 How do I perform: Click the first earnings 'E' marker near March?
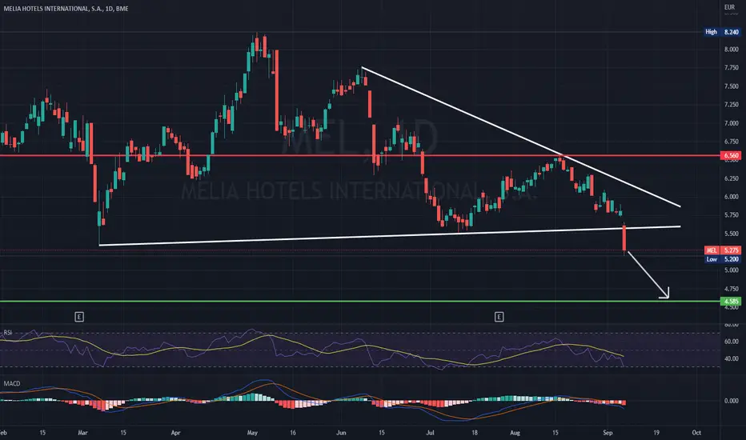click(79, 317)
